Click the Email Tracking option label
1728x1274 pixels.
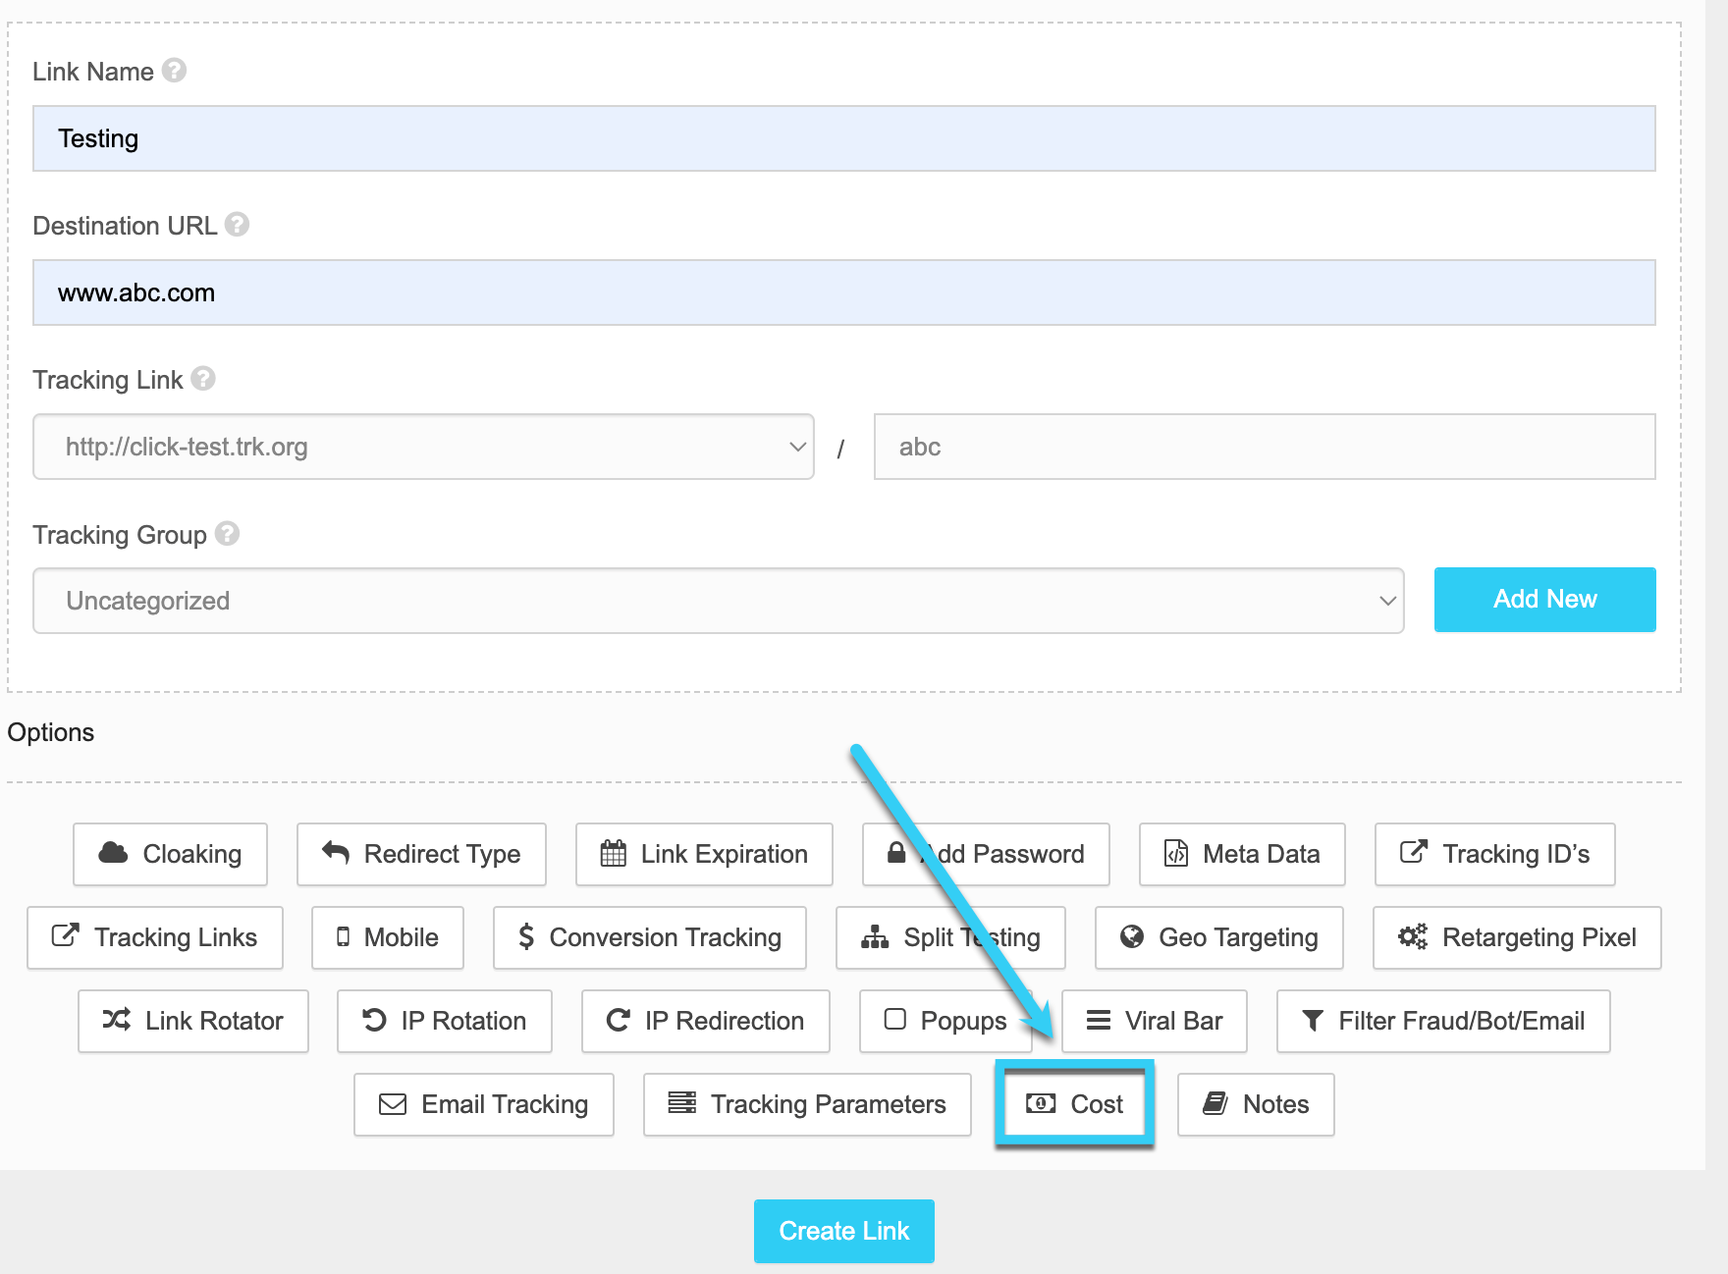point(505,1104)
